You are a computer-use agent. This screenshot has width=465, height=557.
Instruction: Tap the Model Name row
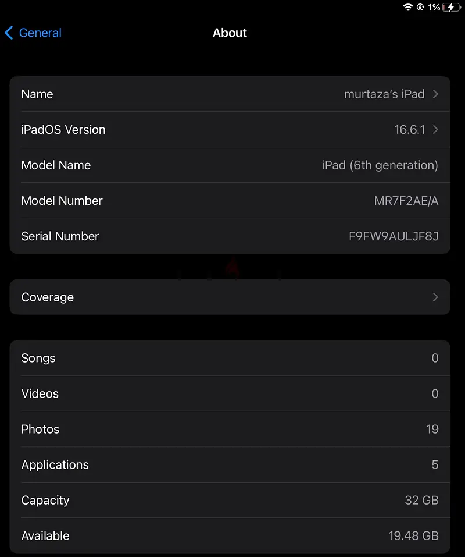[230, 165]
